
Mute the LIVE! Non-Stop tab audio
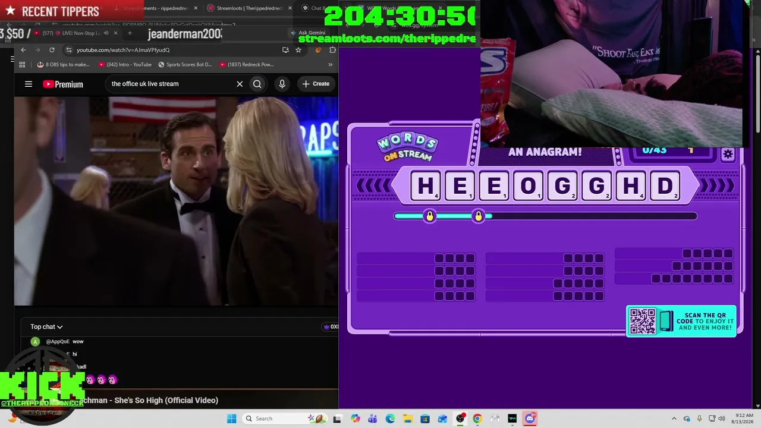pyautogui.click(x=106, y=33)
